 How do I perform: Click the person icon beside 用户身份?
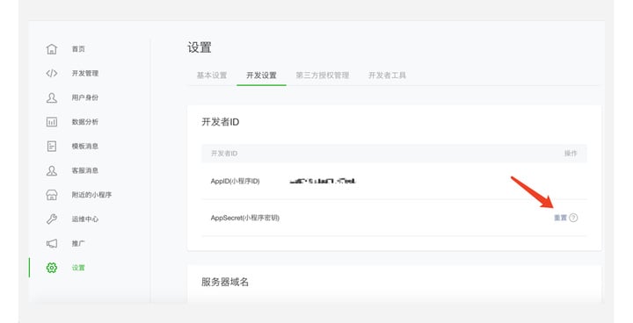point(52,97)
